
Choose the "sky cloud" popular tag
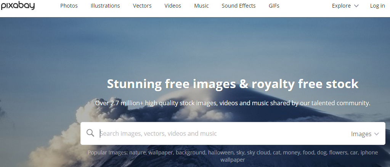259,152
